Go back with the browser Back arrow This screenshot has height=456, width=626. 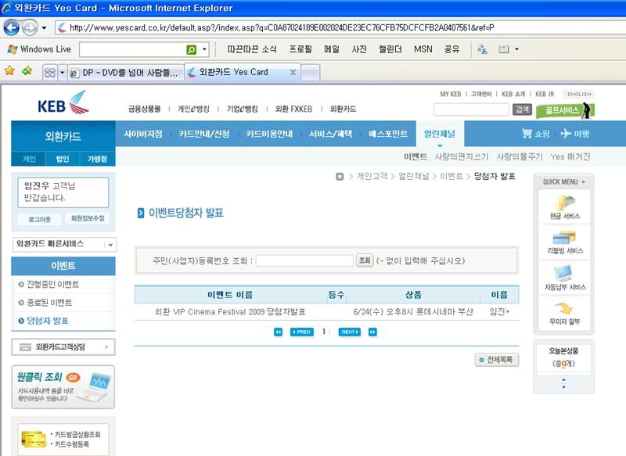tap(11, 27)
